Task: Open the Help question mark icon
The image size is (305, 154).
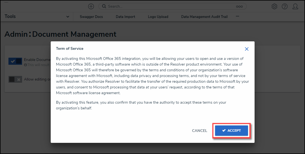Action: coord(285,7)
